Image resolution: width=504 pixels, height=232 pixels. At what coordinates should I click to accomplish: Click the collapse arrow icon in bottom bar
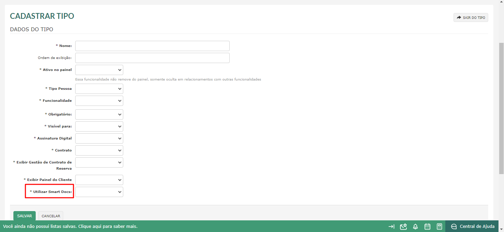(x=391, y=227)
